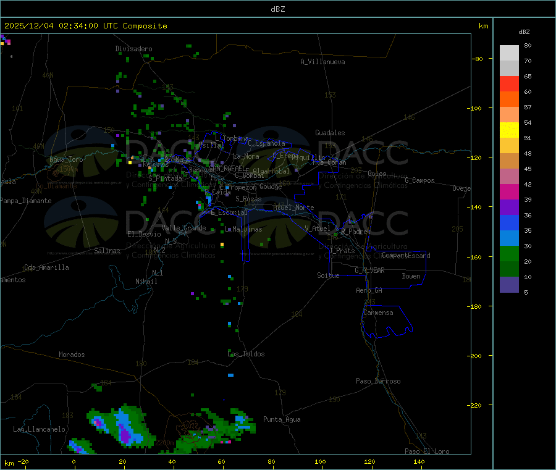
Task: Select the 'A_Villanueva' place label
Action: pos(322,62)
